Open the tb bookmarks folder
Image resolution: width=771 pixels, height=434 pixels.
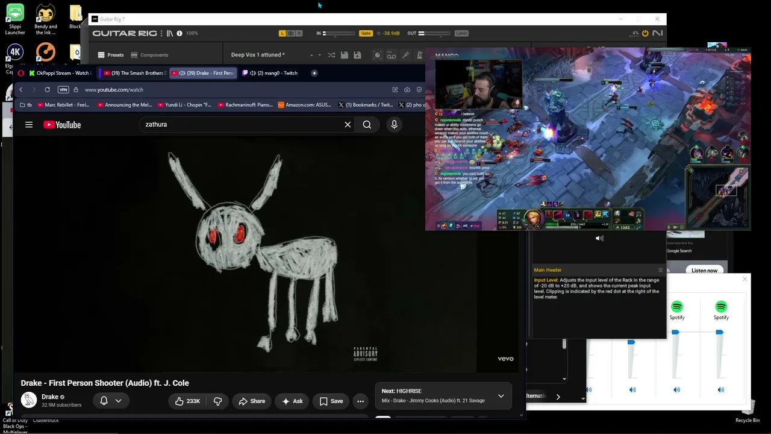[26, 105]
